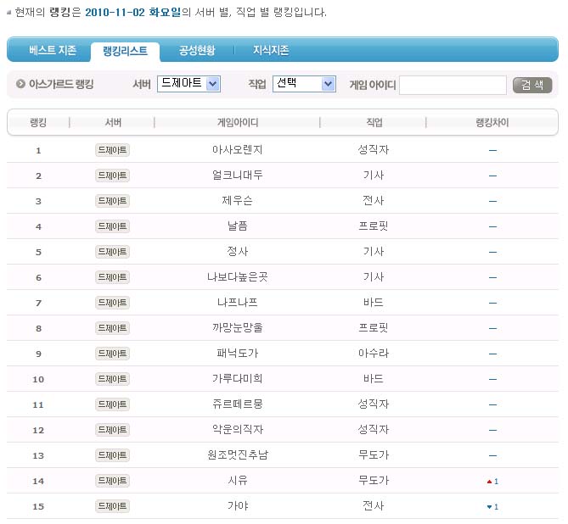Screen dimensions: 568x524
Task: Select the 지식지존 tab
Action: coord(271,51)
